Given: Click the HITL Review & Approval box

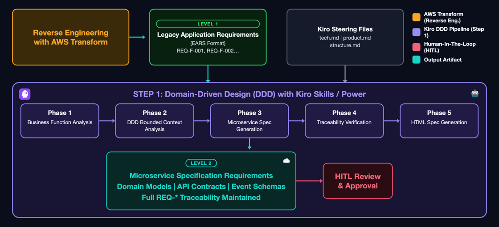Looking at the screenshot, I should click(358, 181).
